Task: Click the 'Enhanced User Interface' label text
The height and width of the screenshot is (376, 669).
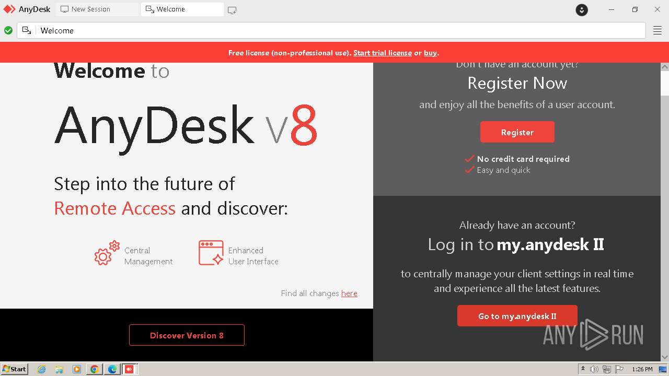Action: [x=253, y=256]
